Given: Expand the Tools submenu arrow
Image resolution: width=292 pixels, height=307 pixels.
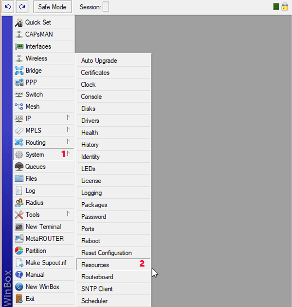Looking at the screenshot, I should point(68,214).
